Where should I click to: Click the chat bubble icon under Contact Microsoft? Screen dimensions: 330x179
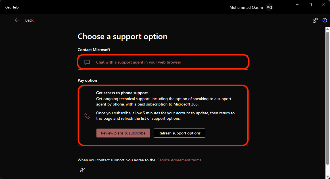pyautogui.click(x=87, y=62)
